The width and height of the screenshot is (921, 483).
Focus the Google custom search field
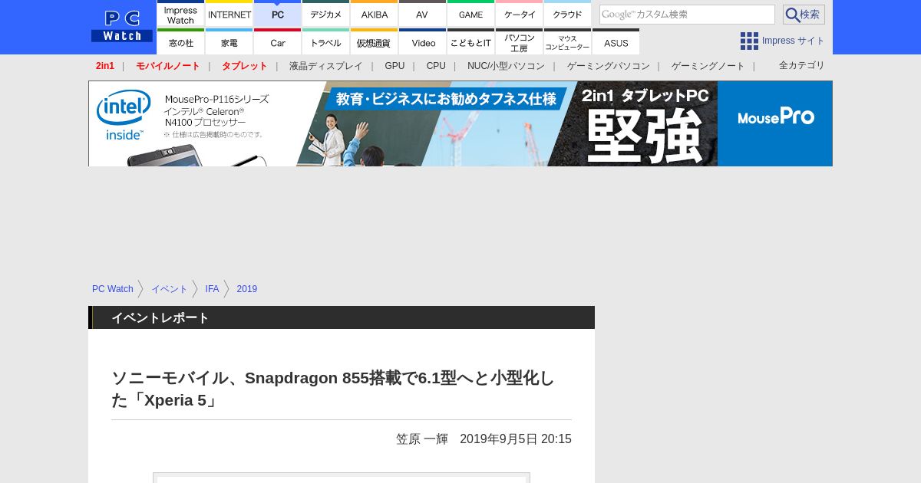687,15
